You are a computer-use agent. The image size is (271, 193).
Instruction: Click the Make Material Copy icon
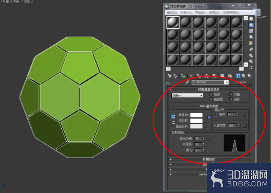[199, 76]
